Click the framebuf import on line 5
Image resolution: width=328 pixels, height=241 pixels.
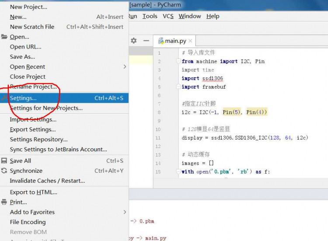point(214,87)
